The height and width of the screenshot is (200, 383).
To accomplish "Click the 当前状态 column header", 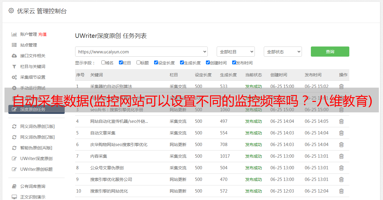I will coord(254,75).
